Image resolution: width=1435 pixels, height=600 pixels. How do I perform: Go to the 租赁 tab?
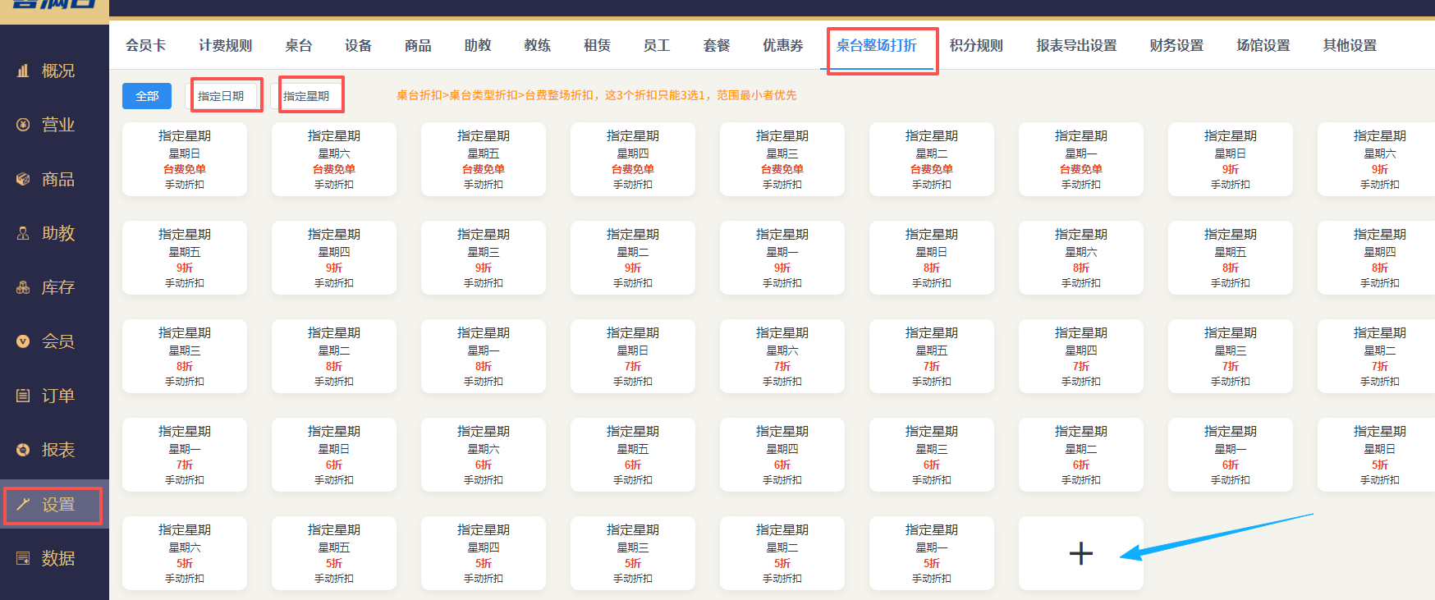[x=597, y=45]
